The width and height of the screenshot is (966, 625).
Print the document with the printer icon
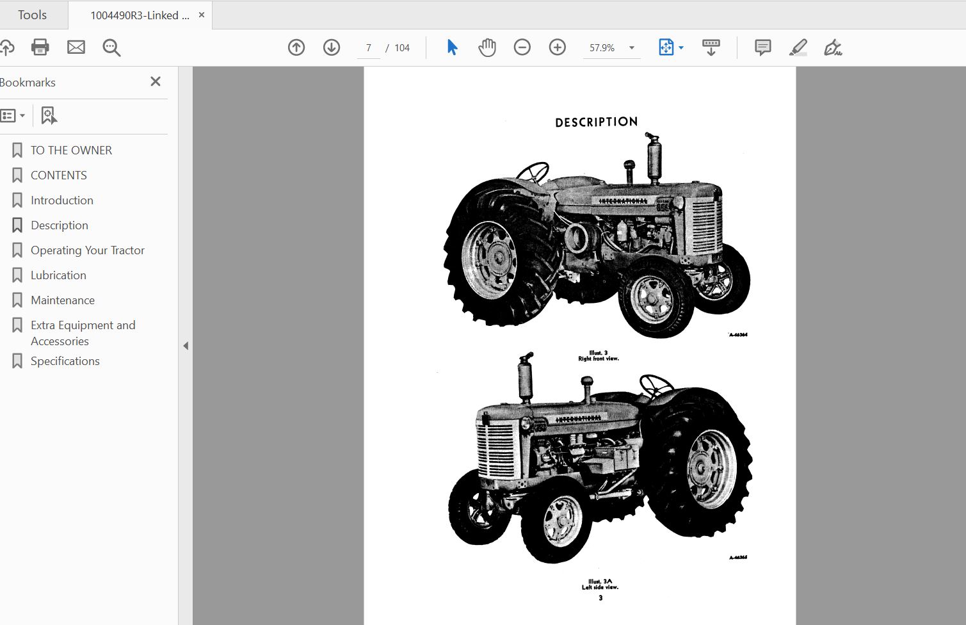[40, 47]
